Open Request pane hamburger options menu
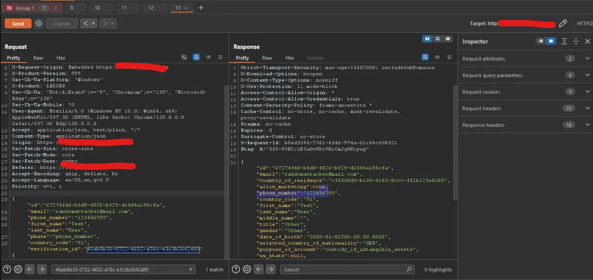The image size is (593, 280). pyautogui.click(x=220, y=57)
